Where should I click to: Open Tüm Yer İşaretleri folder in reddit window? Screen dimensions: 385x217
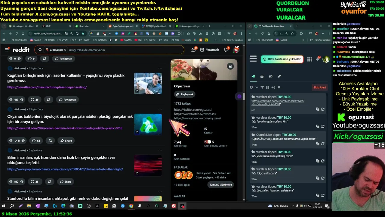pos(233,40)
